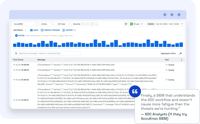This screenshot has width=200, height=124.
Task: Click the 11-14-24 15:39:43 timestamp
Action: pyautogui.click(x=21, y=80)
